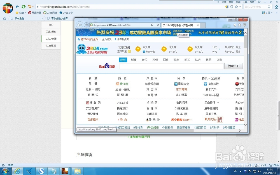Close the 2345网址导航 tab in popup

(x=198, y=25)
